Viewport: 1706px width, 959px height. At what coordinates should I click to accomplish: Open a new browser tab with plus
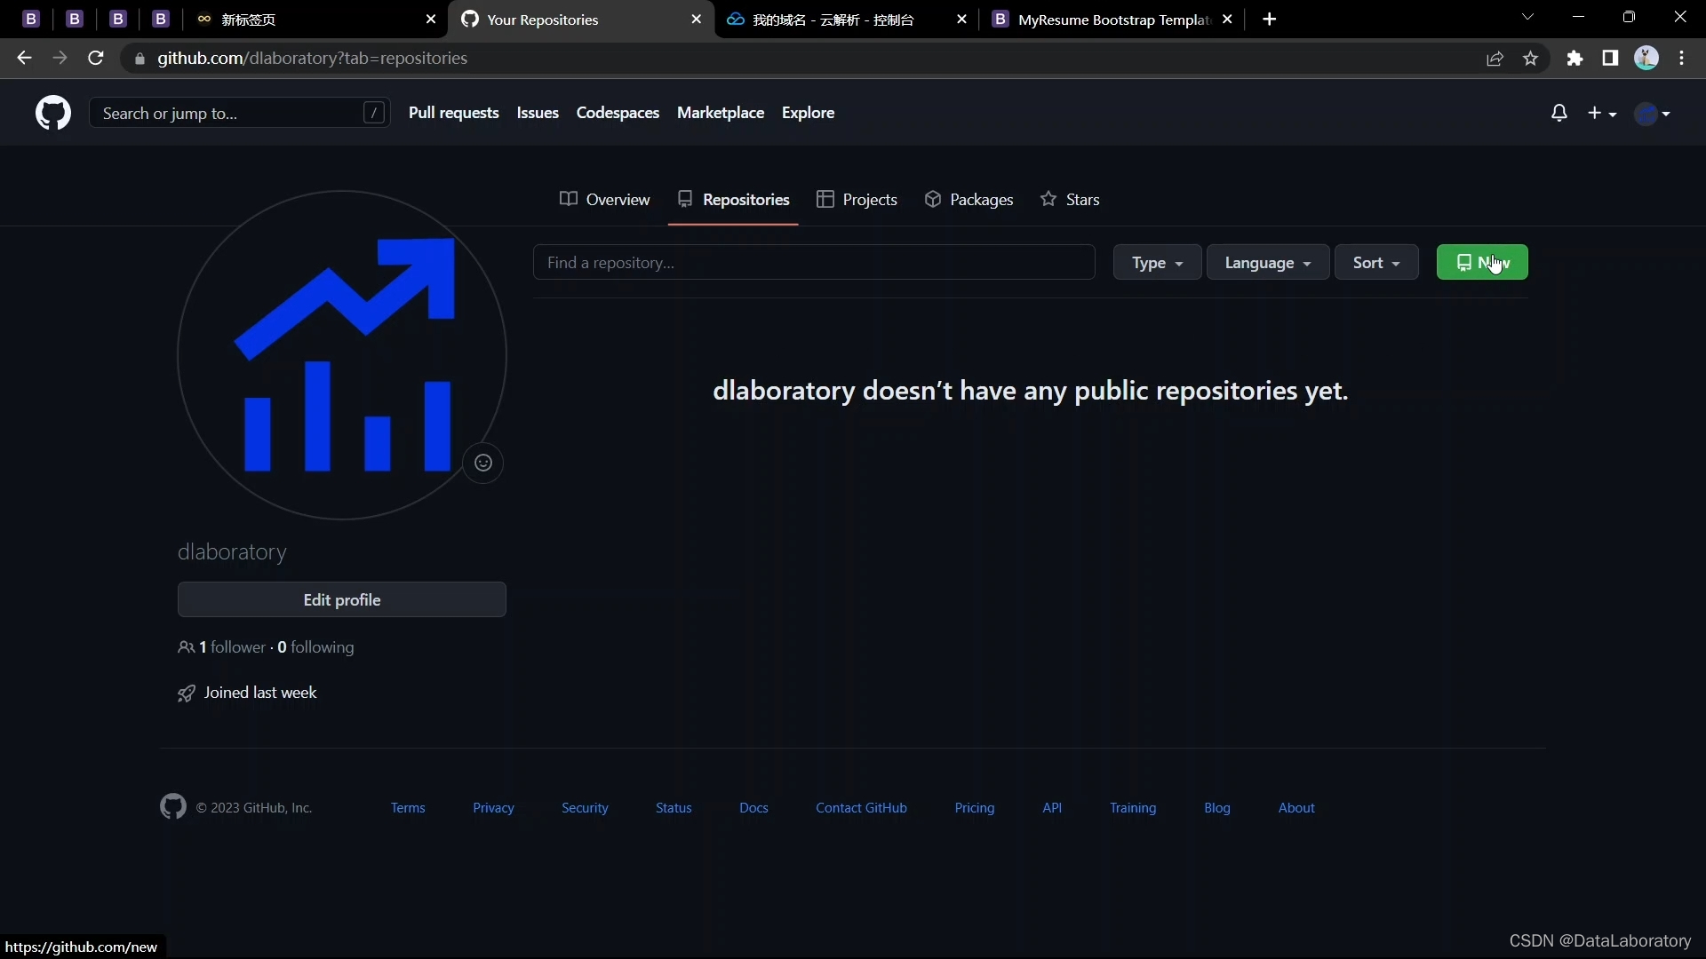click(x=1270, y=20)
